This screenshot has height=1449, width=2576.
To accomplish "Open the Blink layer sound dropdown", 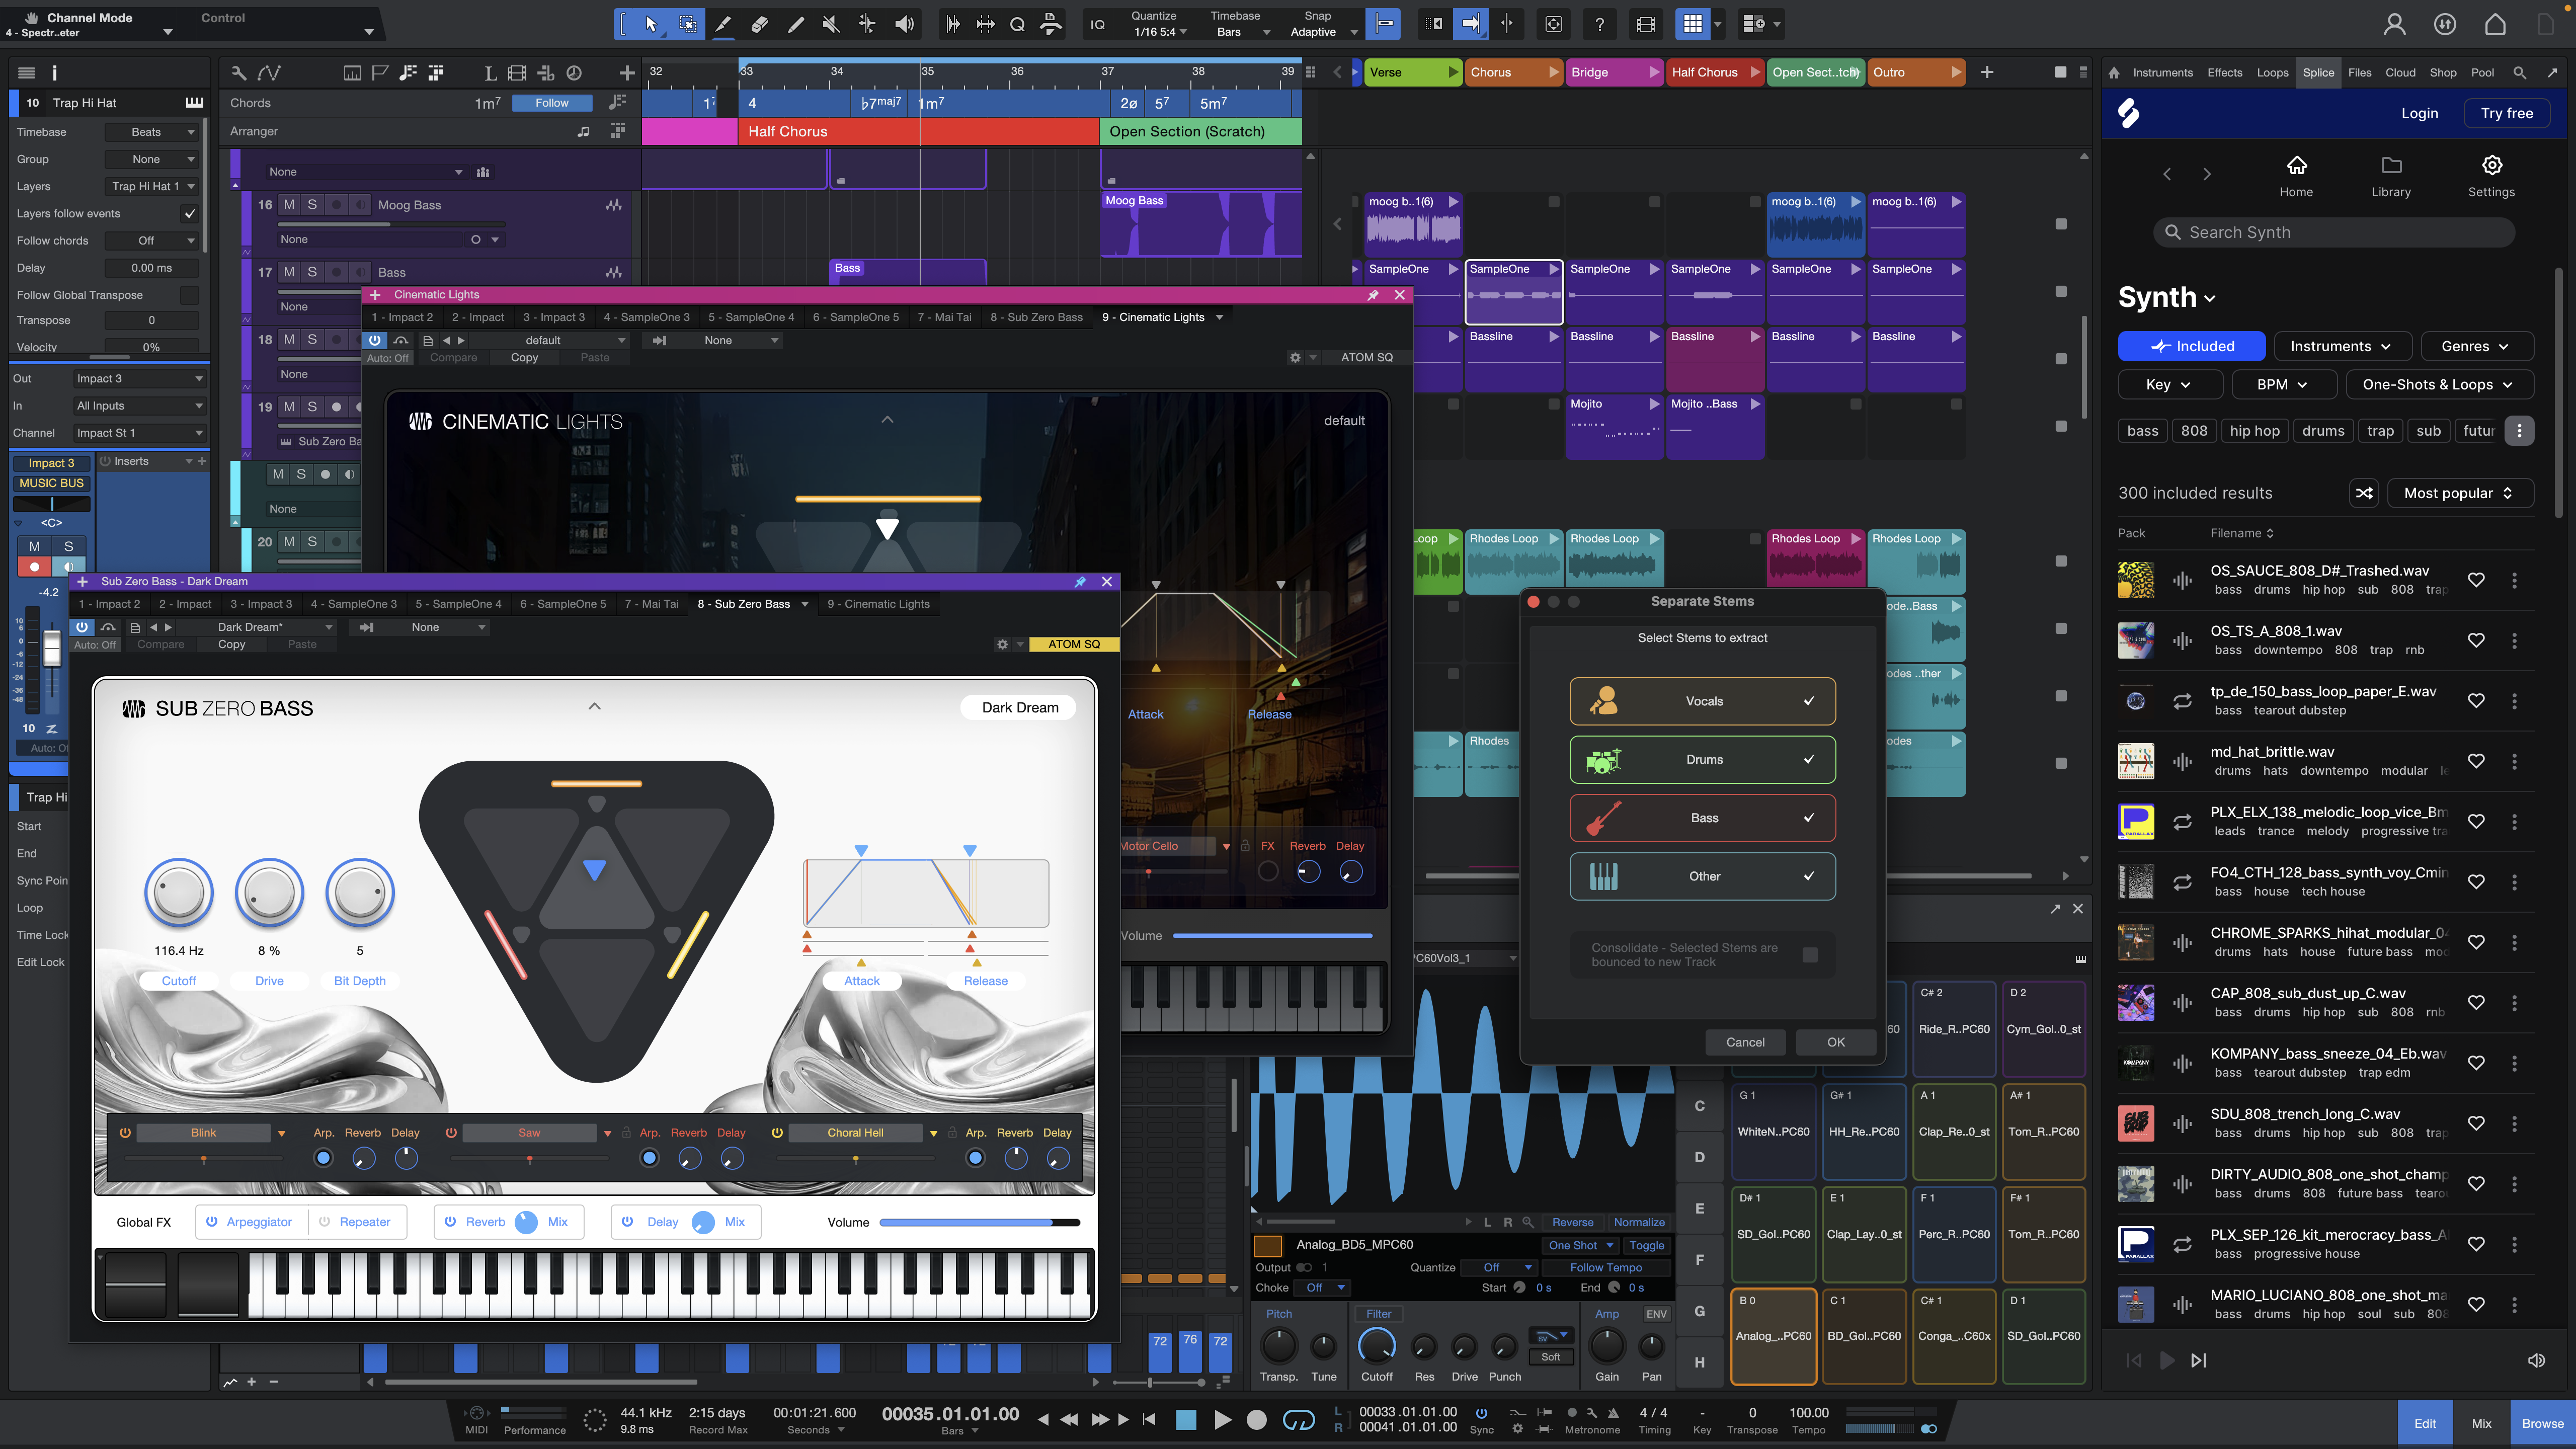I will point(281,1133).
